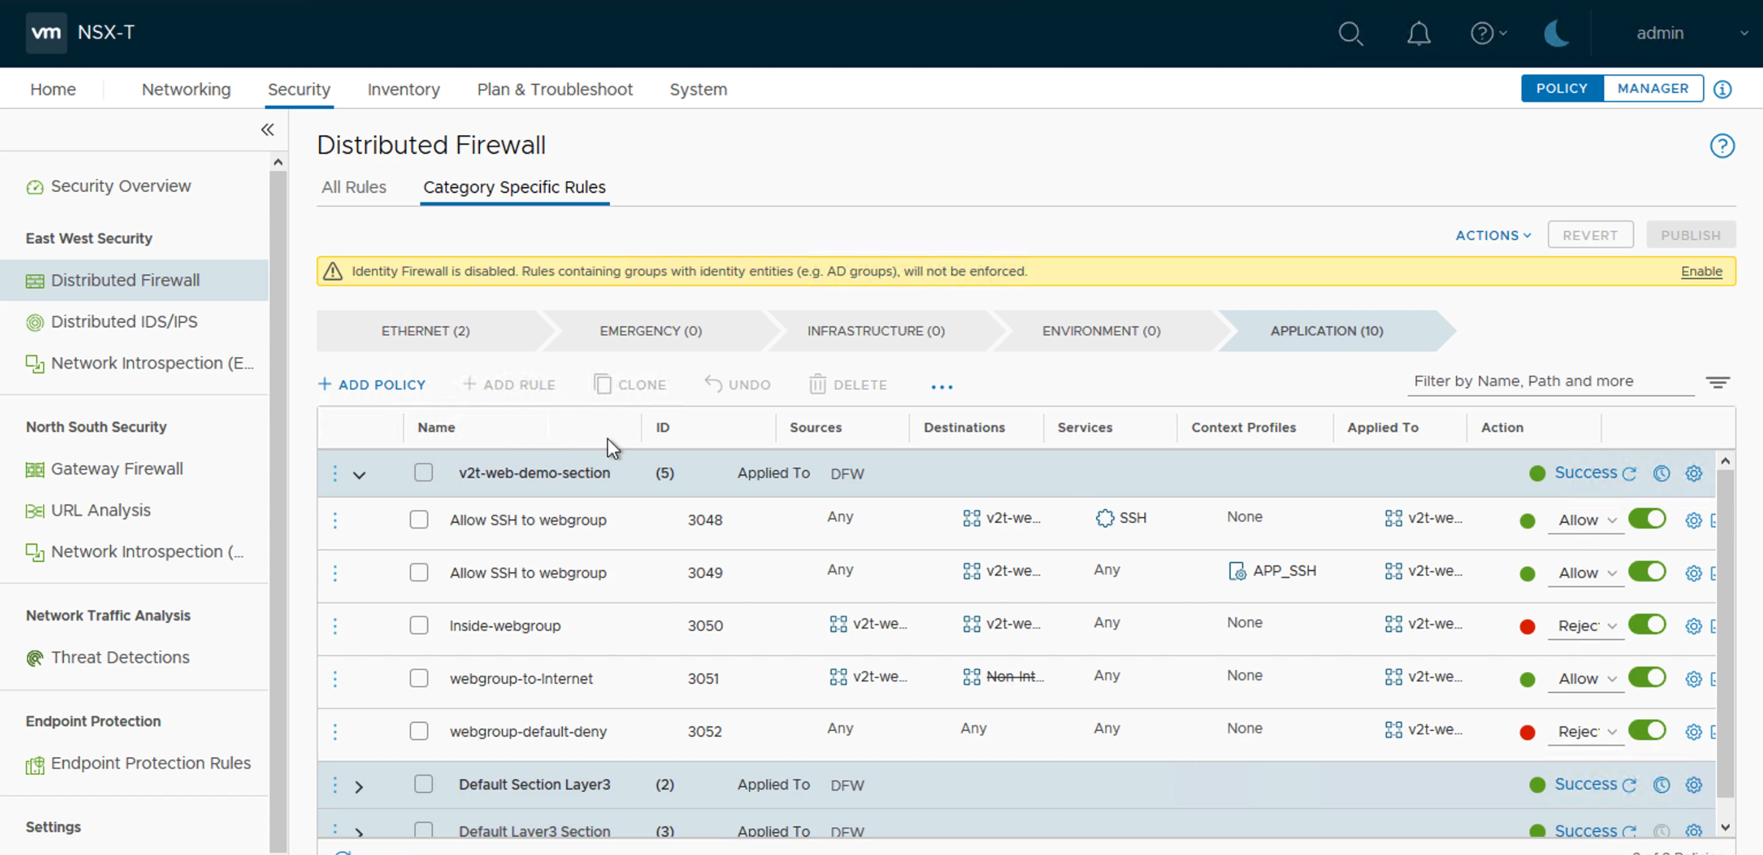1763x855 pixels.
Task: Click the Enable link for Identity Firewall
Action: pos(1701,271)
